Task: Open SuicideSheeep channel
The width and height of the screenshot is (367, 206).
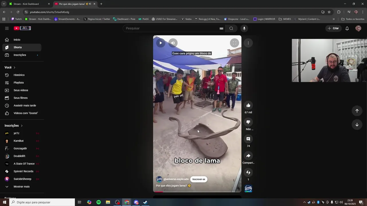Action: (22, 179)
